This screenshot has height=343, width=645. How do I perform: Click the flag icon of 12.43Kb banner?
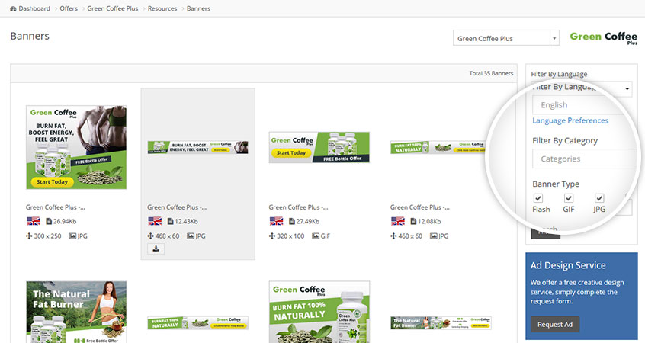tap(155, 221)
